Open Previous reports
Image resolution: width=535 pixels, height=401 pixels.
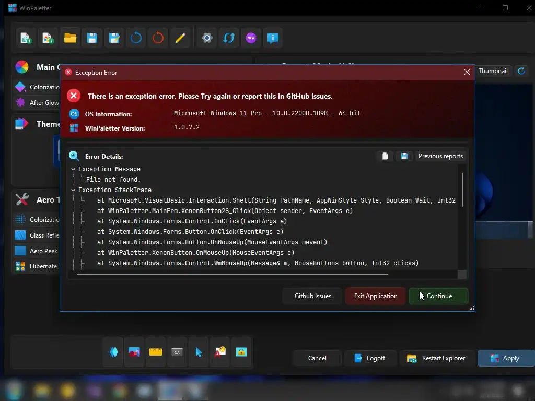(440, 156)
